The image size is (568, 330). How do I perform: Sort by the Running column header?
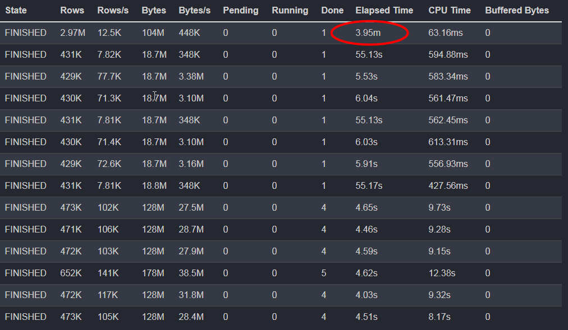pyautogui.click(x=290, y=10)
